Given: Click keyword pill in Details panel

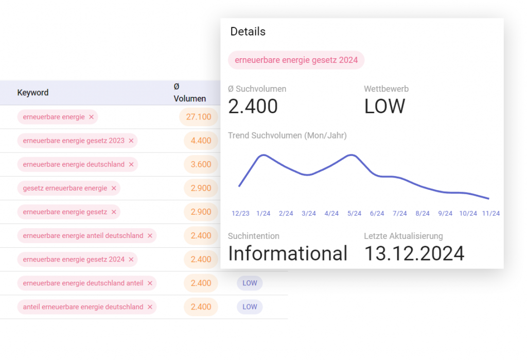Looking at the screenshot, I should [296, 60].
